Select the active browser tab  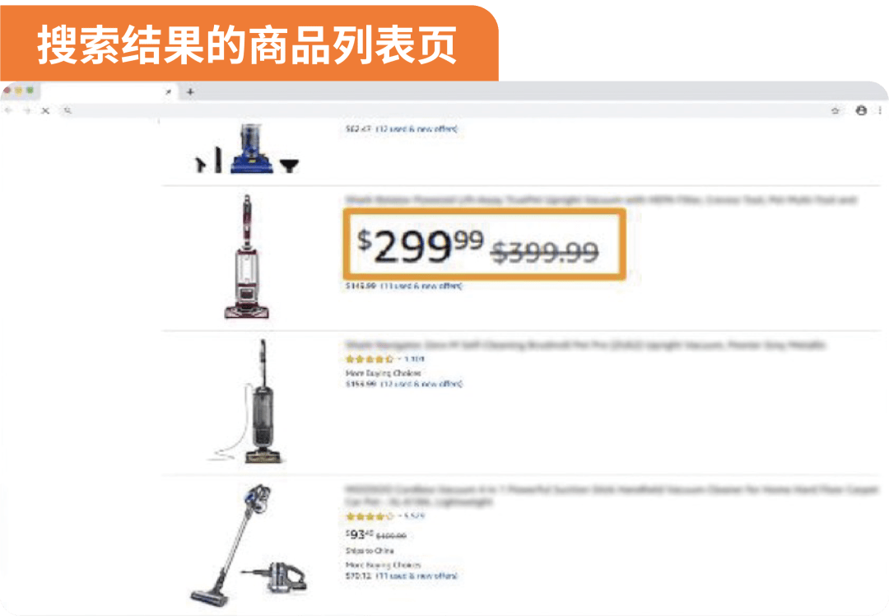(x=108, y=91)
